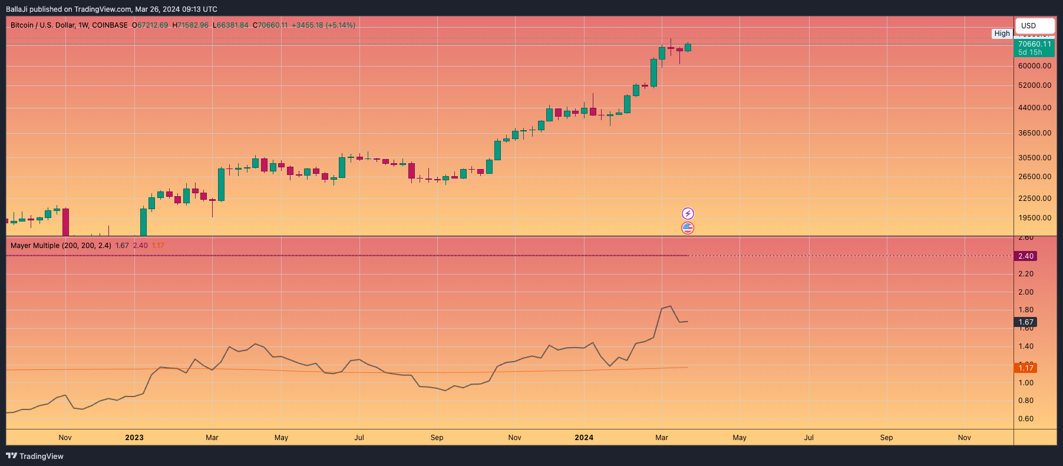Click the Mayer Multiple 2.40 level label
This screenshot has height=466, width=1063.
coord(1025,256)
